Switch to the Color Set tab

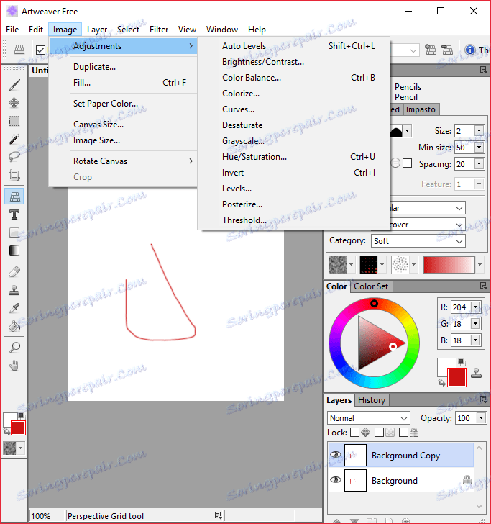tap(371, 286)
